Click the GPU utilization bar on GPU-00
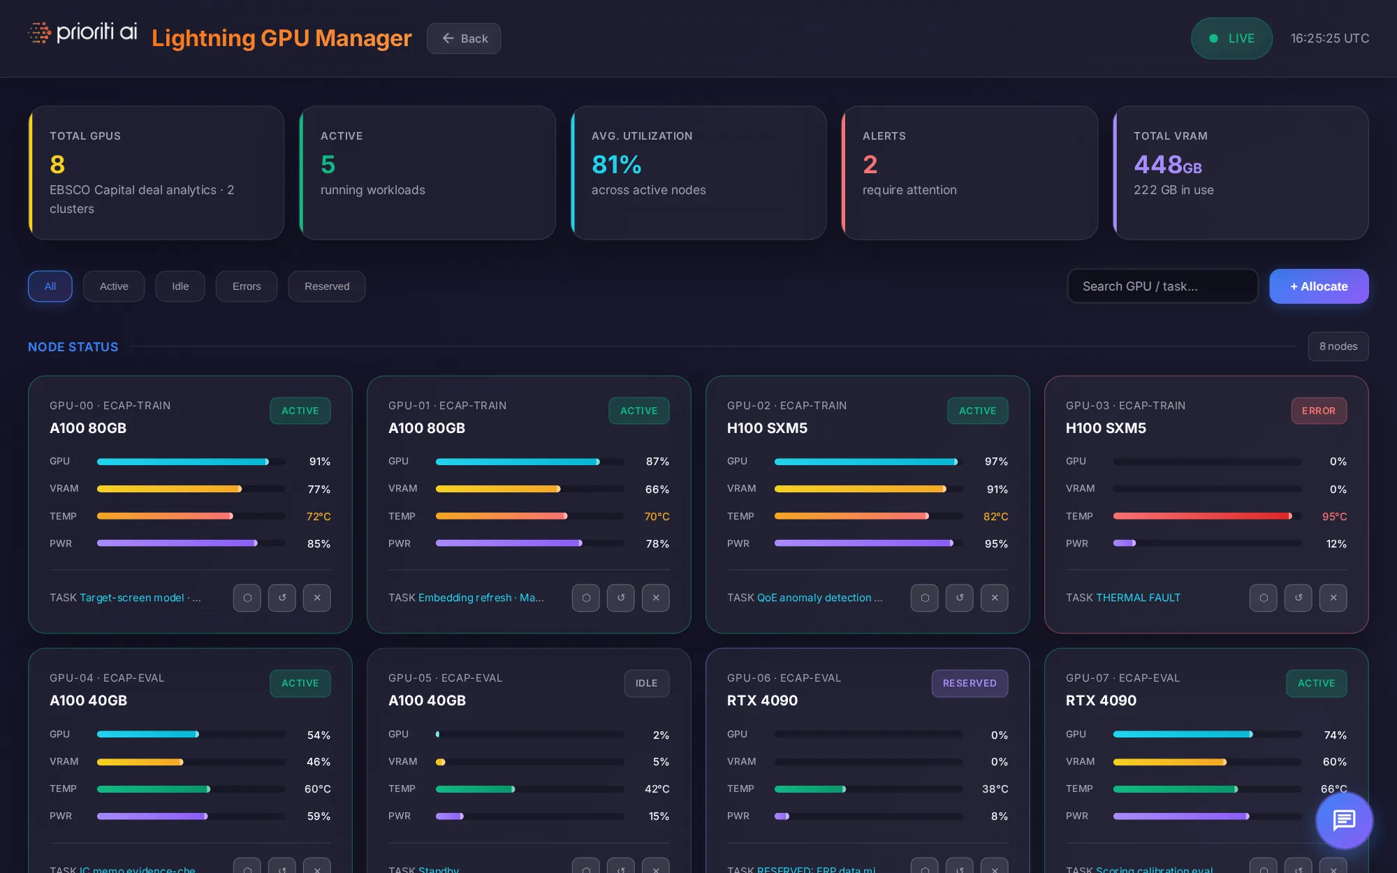This screenshot has width=1397, height=873. 191,462
